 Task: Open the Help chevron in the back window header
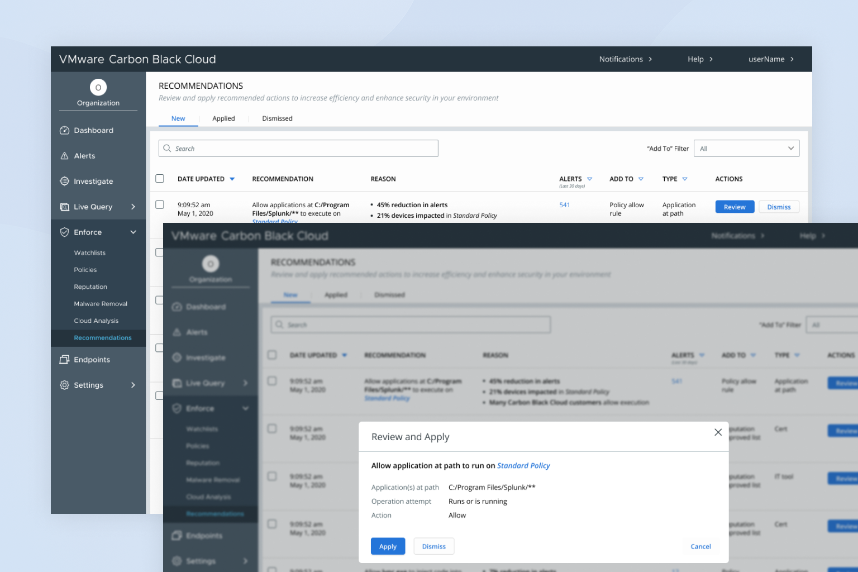tap(711, 59)
